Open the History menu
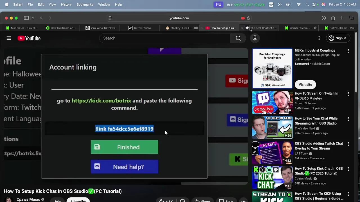The image size is (360, 202). (66, 4)
